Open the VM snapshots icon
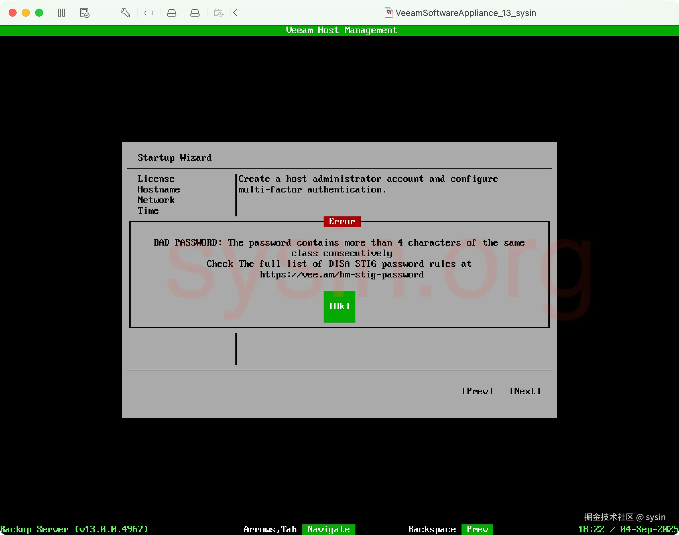 pyautogui.click(x=85, y=13)
